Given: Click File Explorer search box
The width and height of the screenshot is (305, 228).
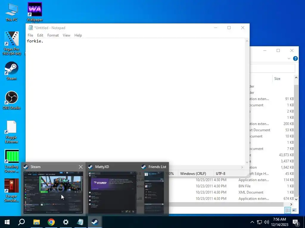Looking at the screenshot, I should pyautogui.click(x=272, y=69).
